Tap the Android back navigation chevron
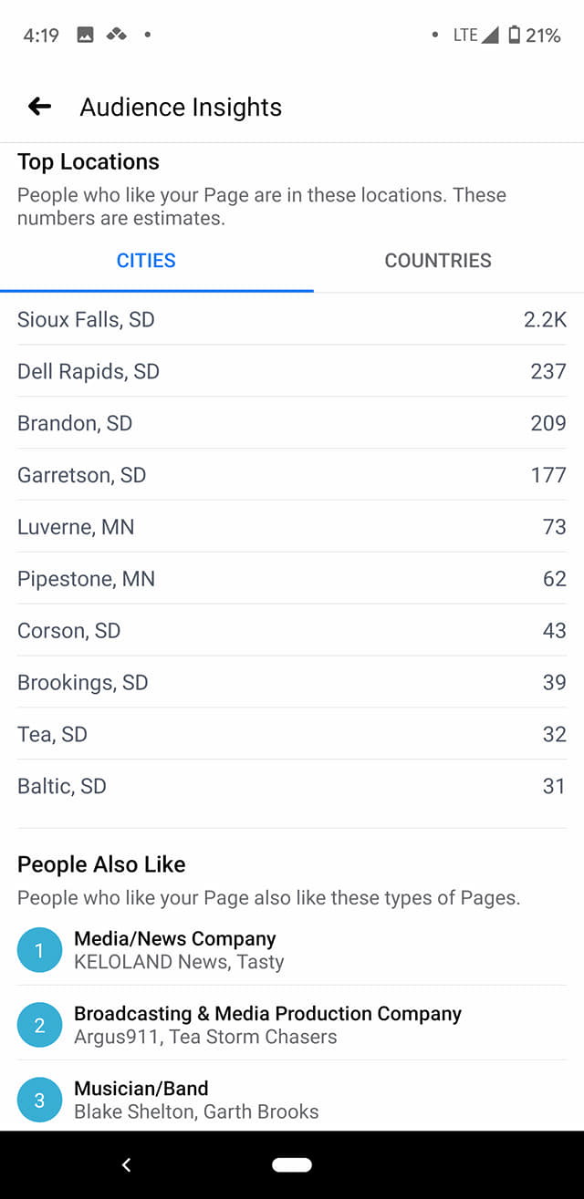The image size is (584, 1199). 126,1164
